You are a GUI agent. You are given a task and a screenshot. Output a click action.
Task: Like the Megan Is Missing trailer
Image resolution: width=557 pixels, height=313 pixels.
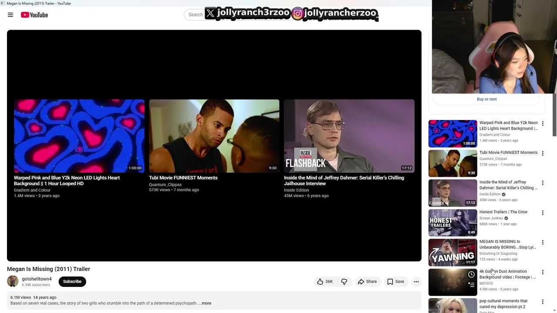coord(325,282)
